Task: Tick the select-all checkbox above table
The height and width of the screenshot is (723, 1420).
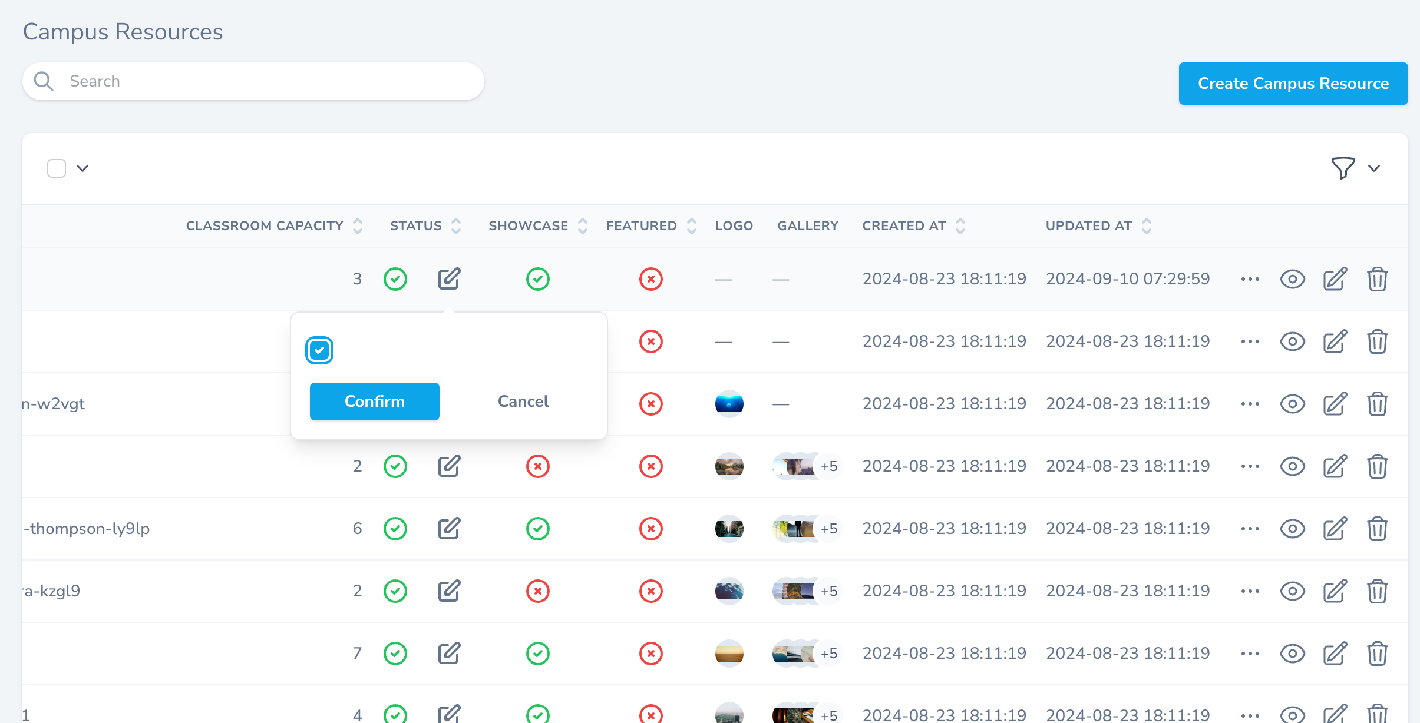Action: click(57, 168)
